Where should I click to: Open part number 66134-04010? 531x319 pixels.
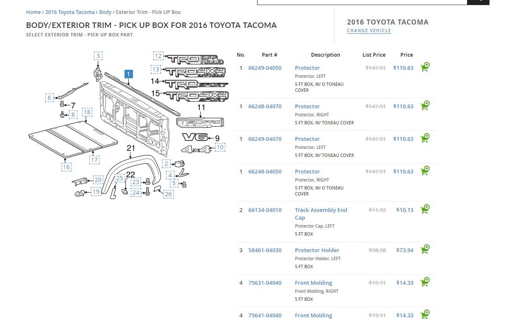265,210
